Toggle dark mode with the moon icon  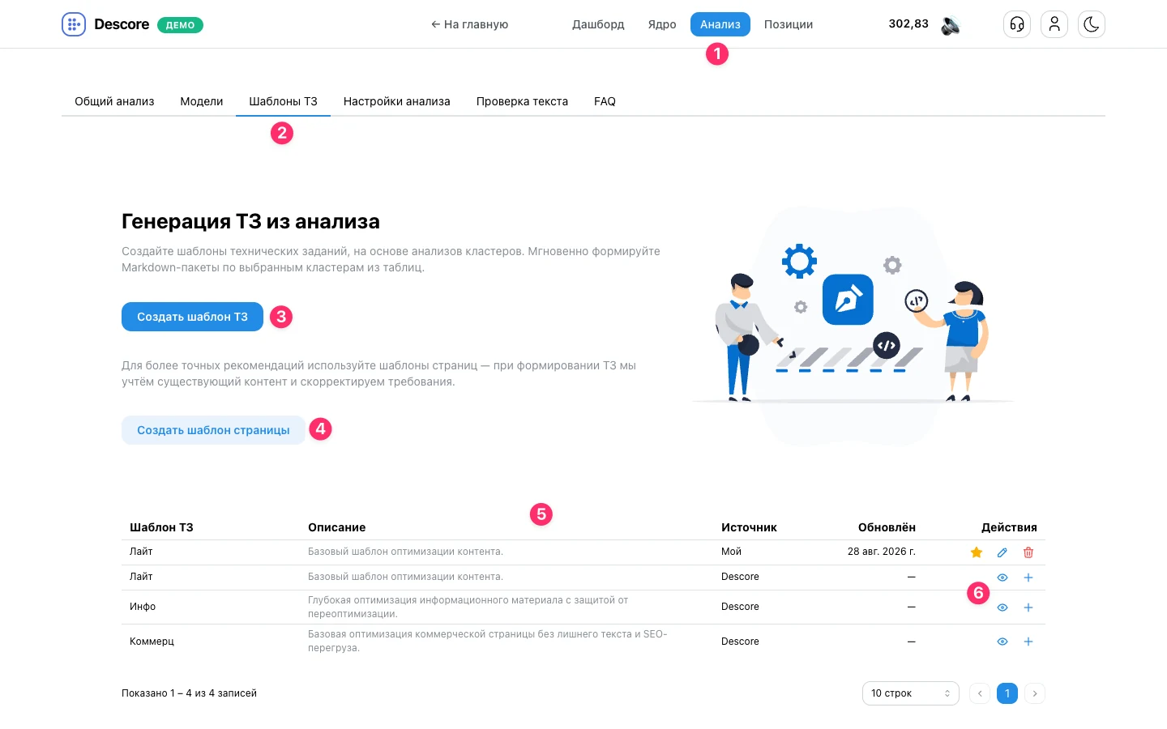[1092, 24]
